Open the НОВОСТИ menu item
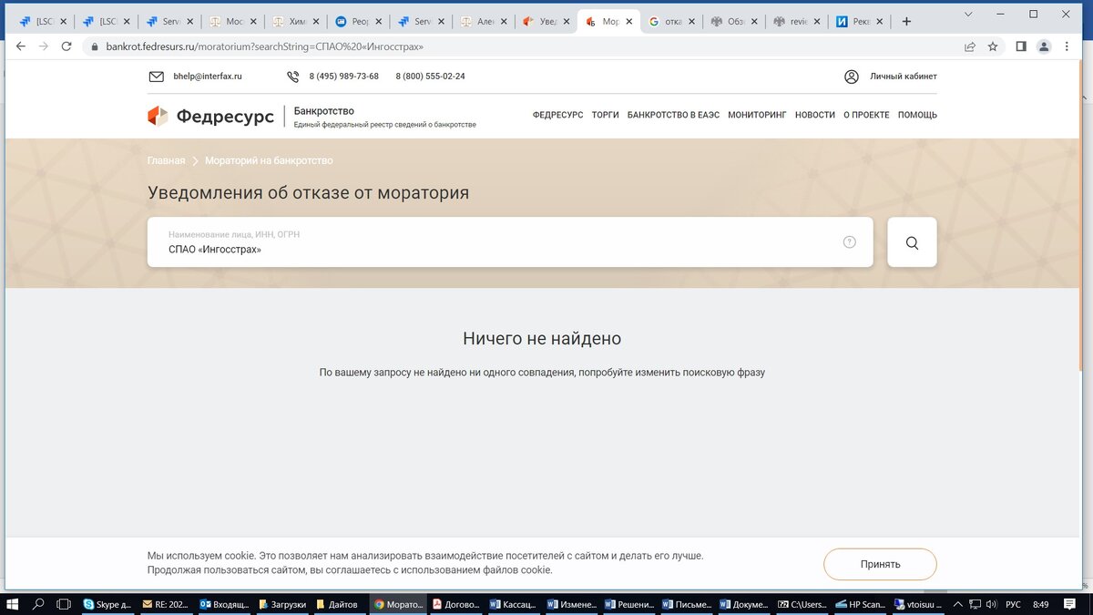 814,115
